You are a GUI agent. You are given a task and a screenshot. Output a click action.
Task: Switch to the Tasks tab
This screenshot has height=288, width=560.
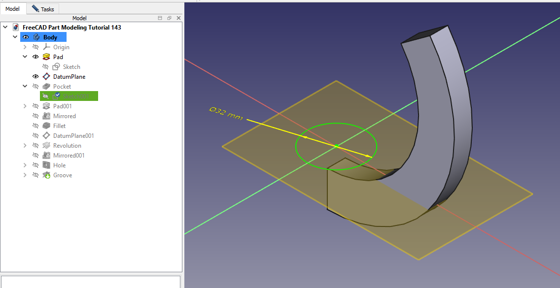coord(43,9)
